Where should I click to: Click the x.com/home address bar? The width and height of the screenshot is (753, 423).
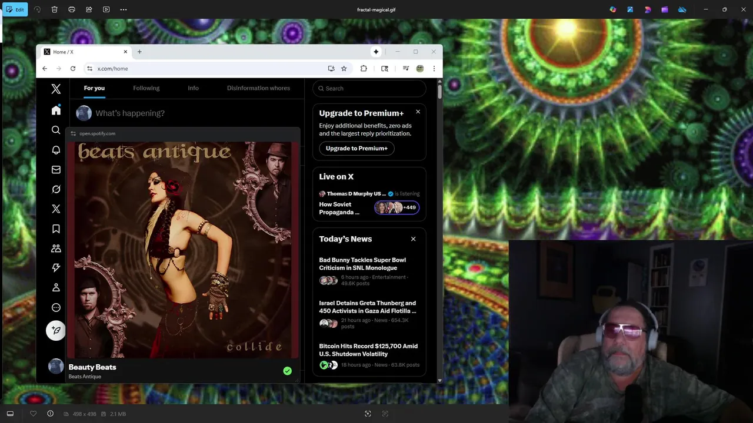pos(216,69)
